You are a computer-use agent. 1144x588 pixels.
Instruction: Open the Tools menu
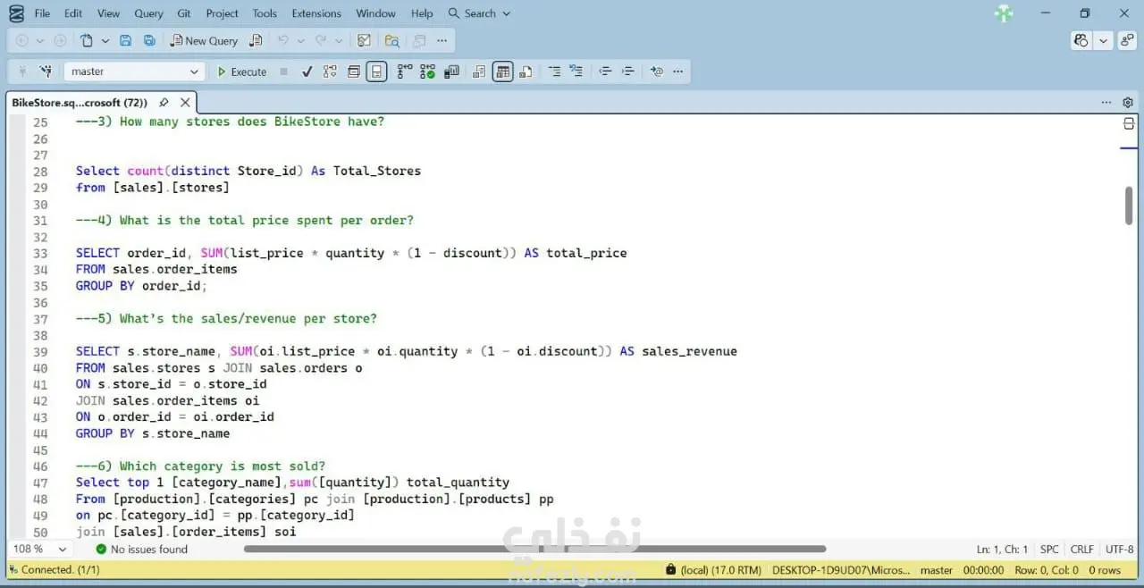click(x=265, y=13)
